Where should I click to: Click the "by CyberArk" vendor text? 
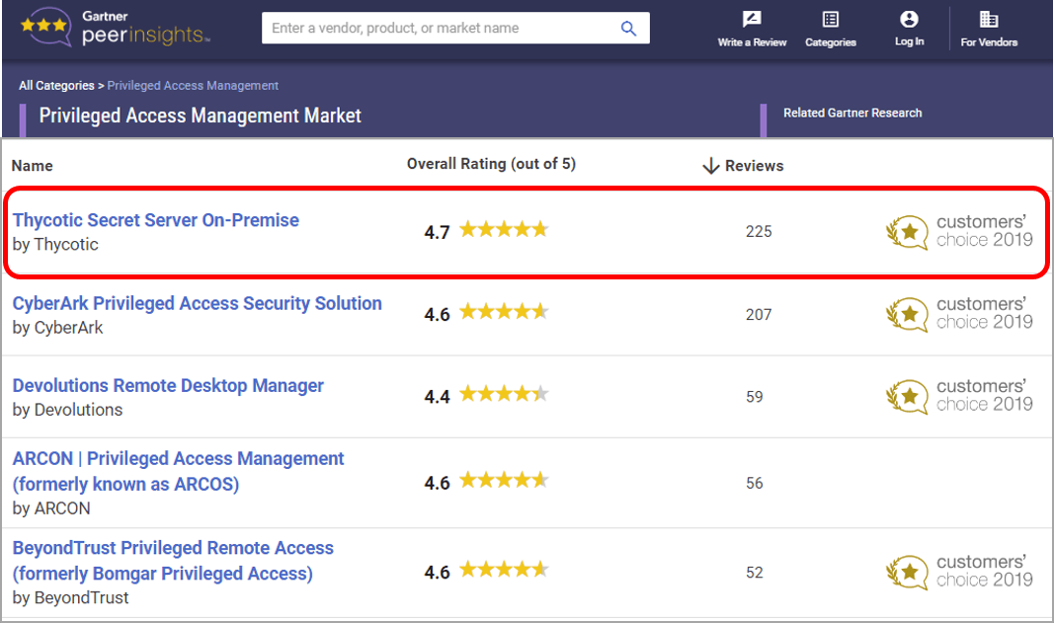[58, 327]
